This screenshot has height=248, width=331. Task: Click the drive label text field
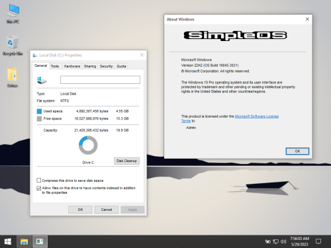coord(100,80)
